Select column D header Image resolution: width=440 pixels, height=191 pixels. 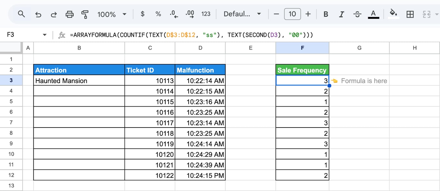(200, 48)
